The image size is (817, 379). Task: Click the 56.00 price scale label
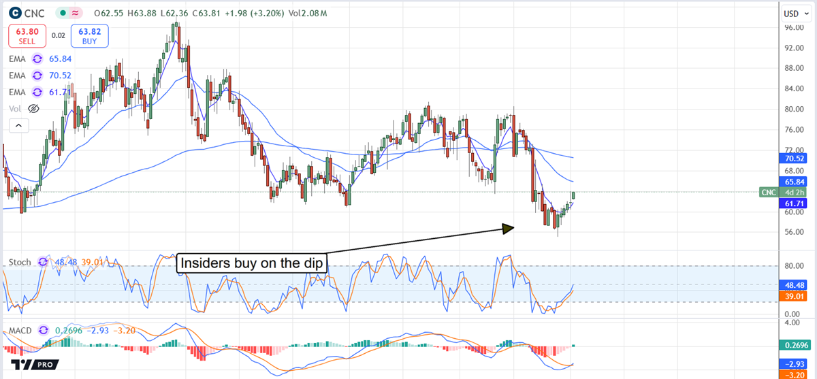pyautogui.click(x=795, y=231)
